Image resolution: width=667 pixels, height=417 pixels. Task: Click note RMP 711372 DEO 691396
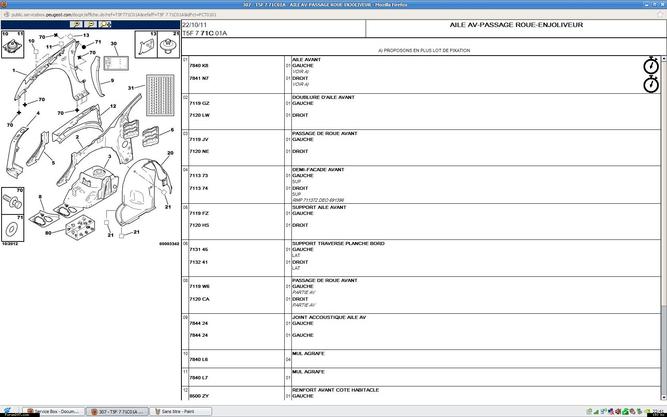pyautogui.click(x=318, y=200)
